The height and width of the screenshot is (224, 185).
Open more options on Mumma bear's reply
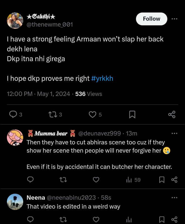pos(174,133)
